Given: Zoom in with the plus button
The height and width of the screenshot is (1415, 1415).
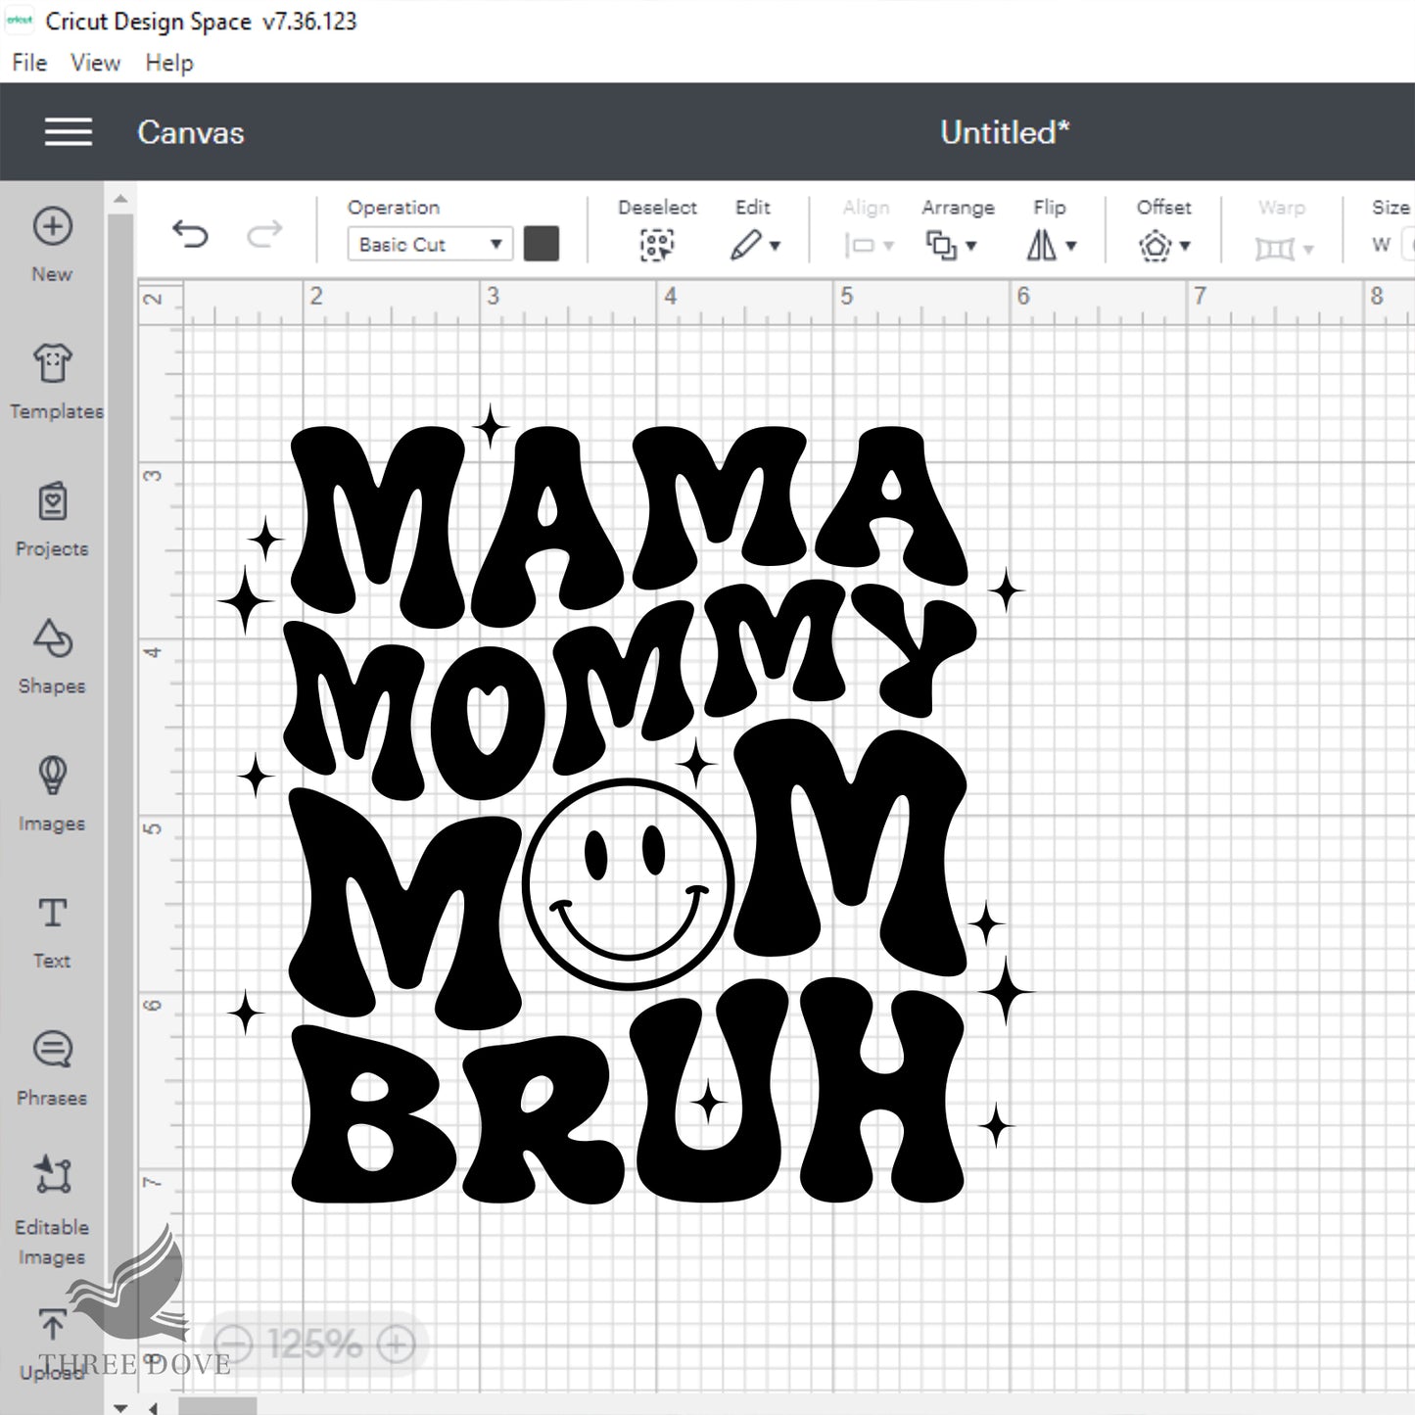Looking at the screenshot, I should coord(396,1344).
